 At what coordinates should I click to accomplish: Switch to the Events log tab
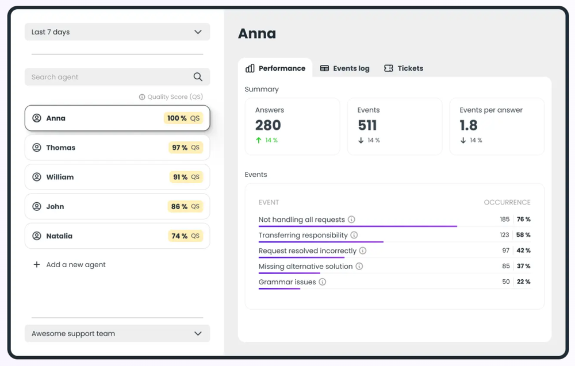coord(345,68)
